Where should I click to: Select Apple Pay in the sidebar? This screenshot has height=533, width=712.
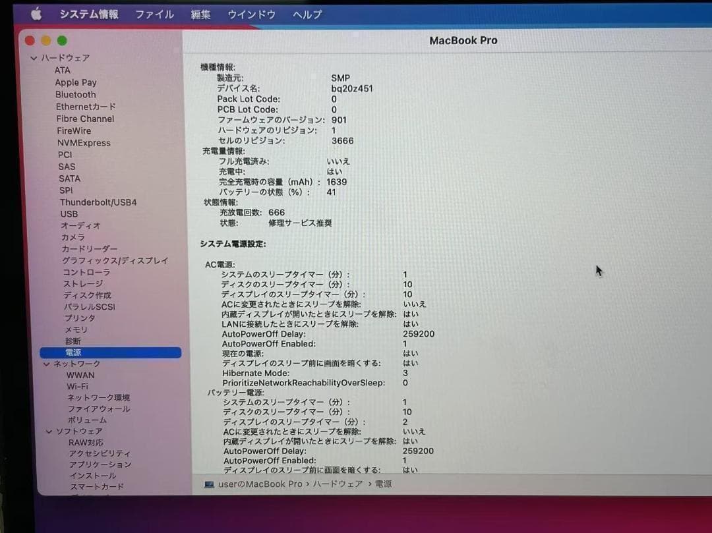(x=76, y=82)
